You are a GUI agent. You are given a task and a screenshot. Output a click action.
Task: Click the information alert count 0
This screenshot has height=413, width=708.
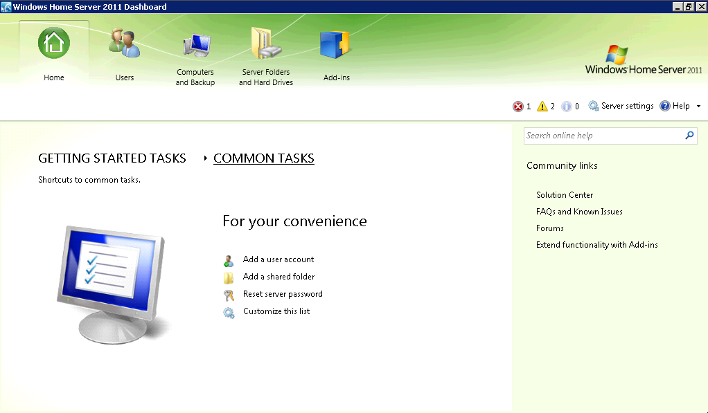coord(576,107)
